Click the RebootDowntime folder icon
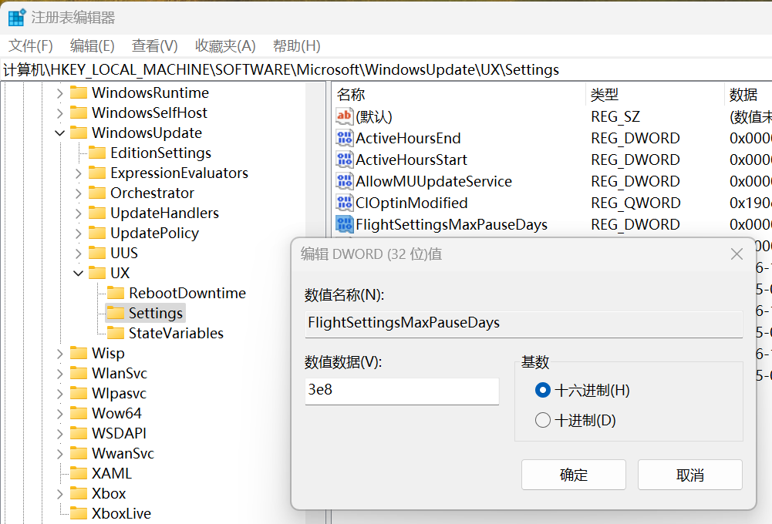This screenshot has width=772, height=524. coord(116,294)
